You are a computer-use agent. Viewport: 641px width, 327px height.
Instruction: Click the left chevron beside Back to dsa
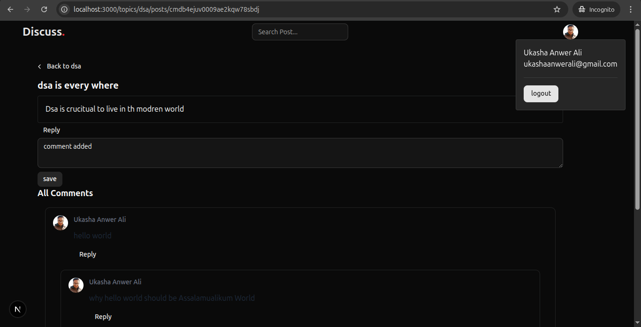pos(39,67)
